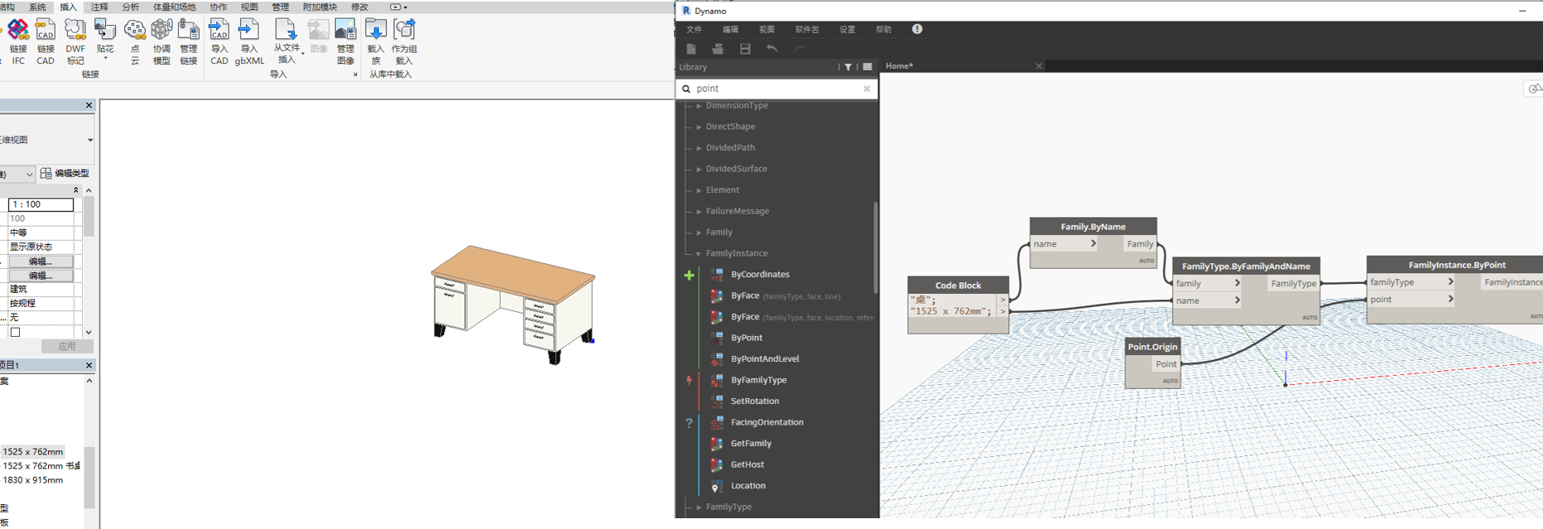Viewport: 1543px width, 529px height.
Task: Open the Revit Analyze (分析) ribbon tab
Action: click(x=131, y=7)
